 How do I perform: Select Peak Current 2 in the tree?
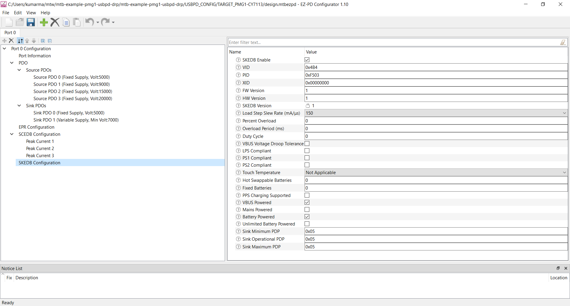tap(40, 149)
